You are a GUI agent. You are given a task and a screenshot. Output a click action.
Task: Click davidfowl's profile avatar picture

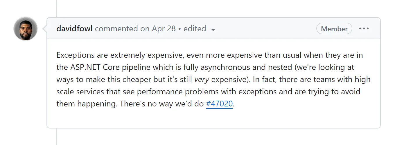[x=26, y=29]
